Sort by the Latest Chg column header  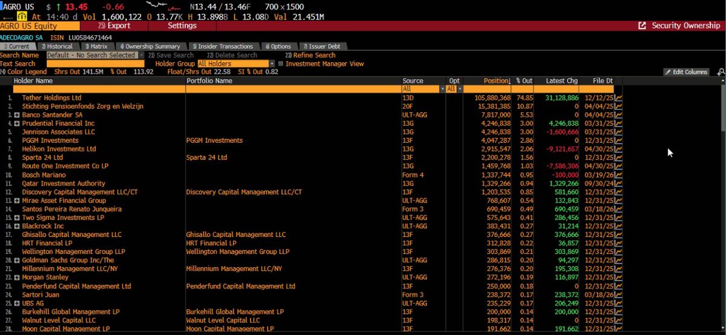coord(563,80)
